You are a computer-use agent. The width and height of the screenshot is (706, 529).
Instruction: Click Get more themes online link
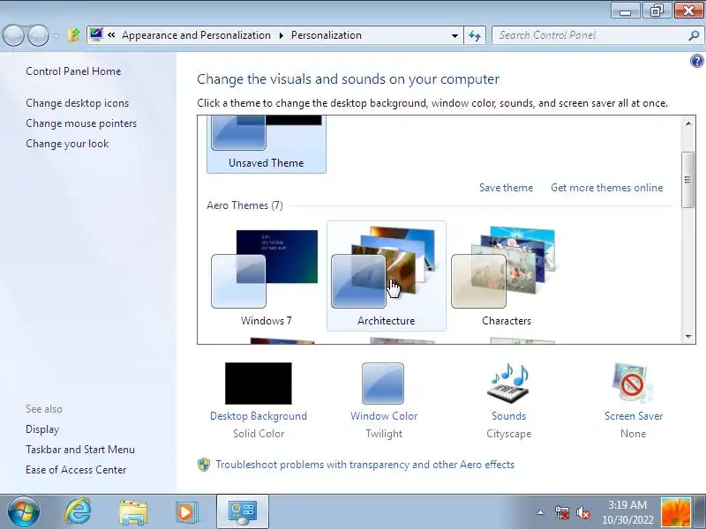tap(607, 188)
